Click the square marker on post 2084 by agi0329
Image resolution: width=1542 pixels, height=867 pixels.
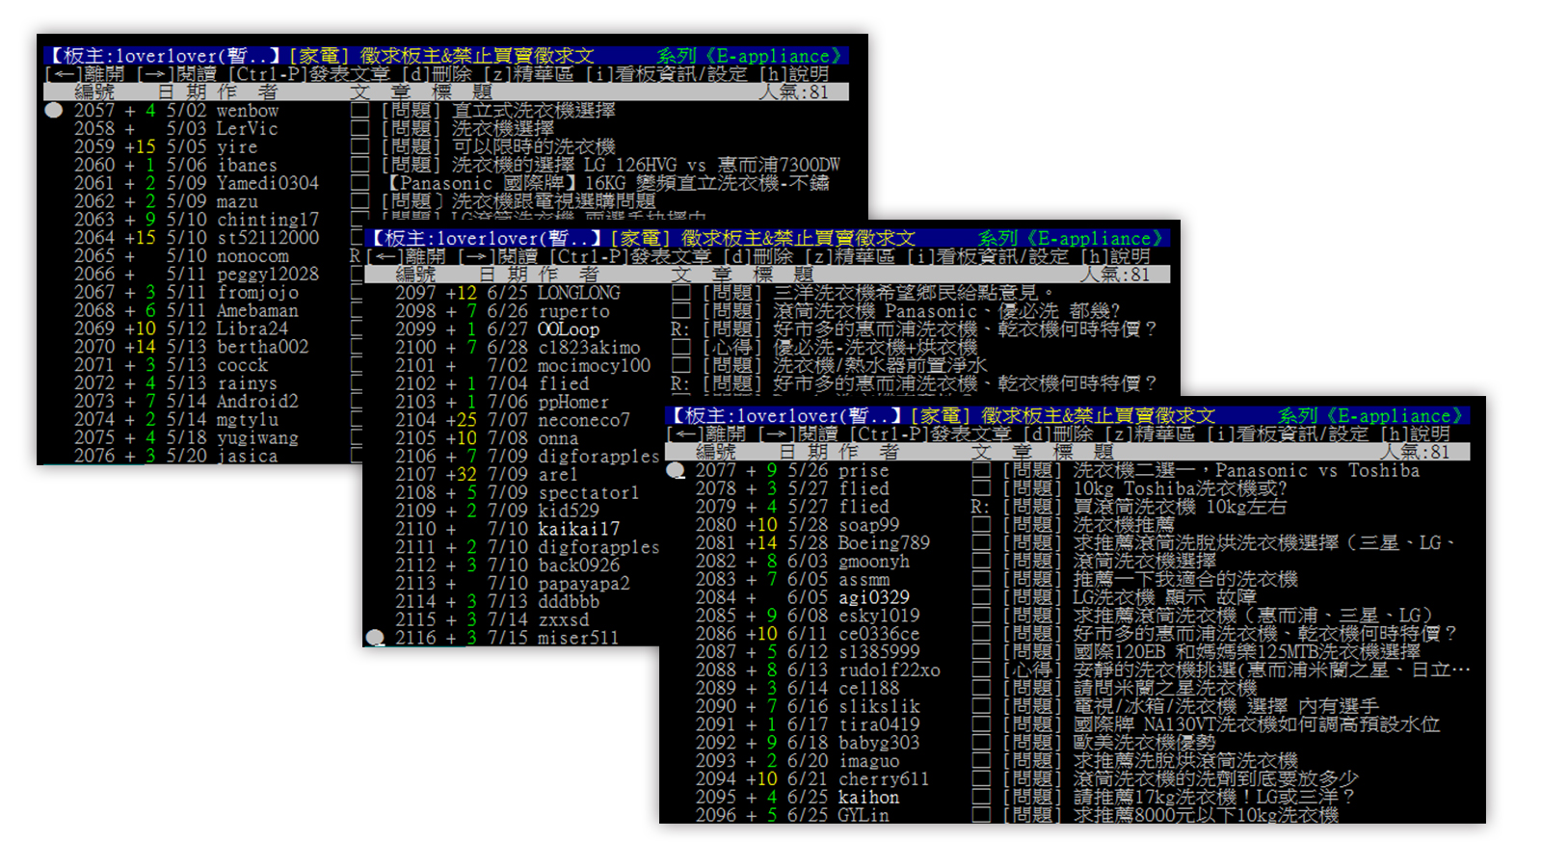[x=981, y=597]
